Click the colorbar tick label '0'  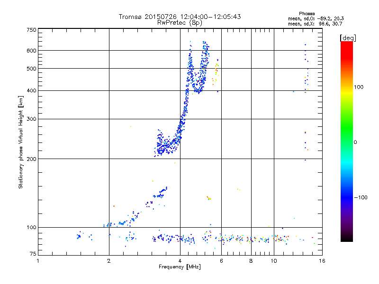355,142
